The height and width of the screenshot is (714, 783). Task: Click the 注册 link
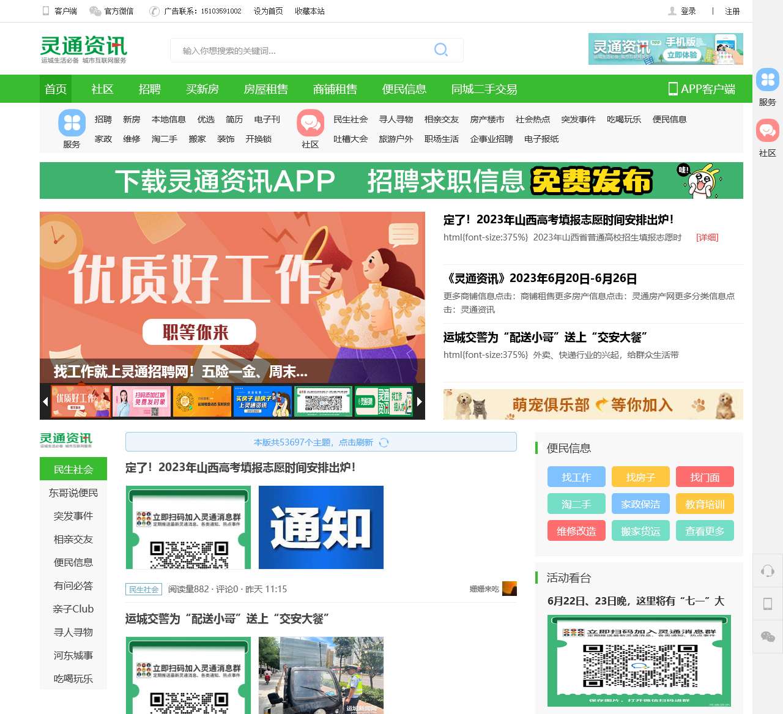coord(732,11)
